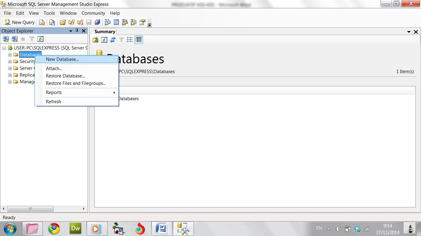Choose Refresh from context menu
The image size is (421, 236).
click(x=77, y=102)
